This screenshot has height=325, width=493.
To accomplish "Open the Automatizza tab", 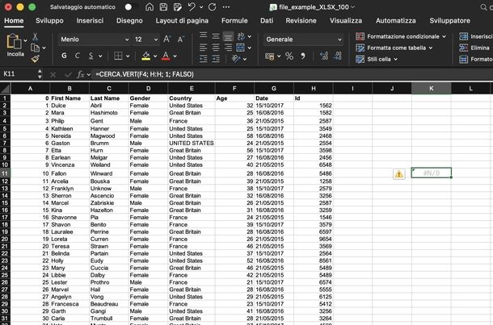I will pos(396,21).
